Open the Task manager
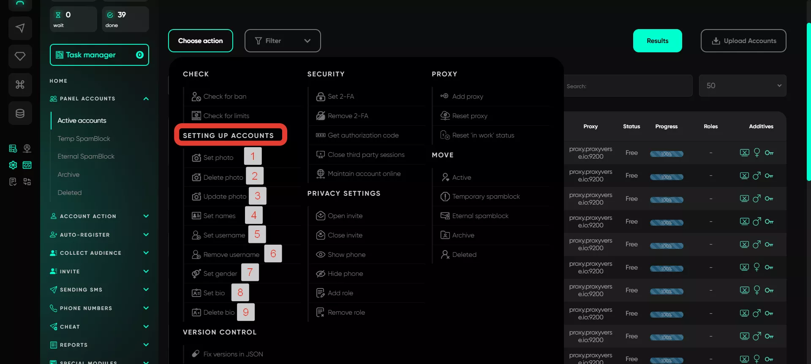Viewport: 811px width, 364px height. click(x=99, y=55)
